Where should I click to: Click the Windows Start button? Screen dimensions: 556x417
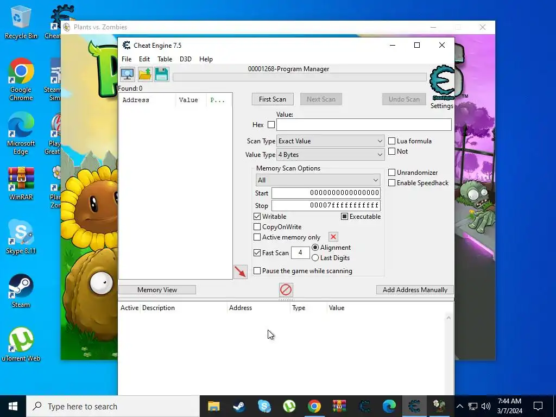[13, 406]
